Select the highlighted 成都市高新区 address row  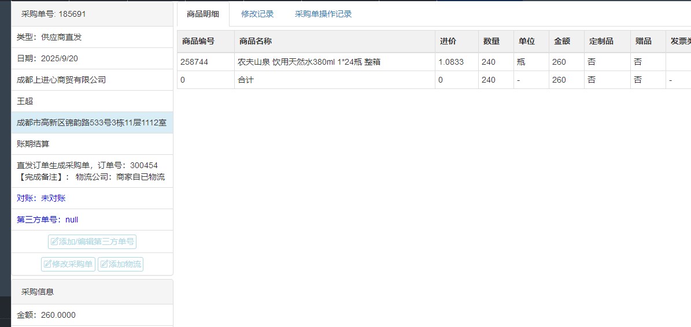(91, 122)
